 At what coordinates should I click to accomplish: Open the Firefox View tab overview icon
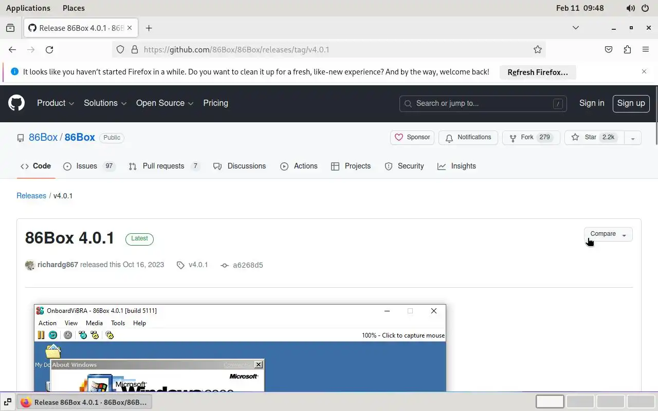(x=10, y=28)
